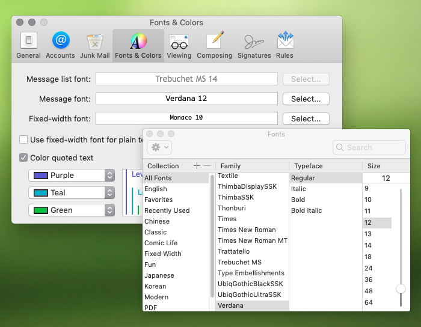Click Select for Message font
The width and height of the screenshot is (421, 327).
coord(306,99)
